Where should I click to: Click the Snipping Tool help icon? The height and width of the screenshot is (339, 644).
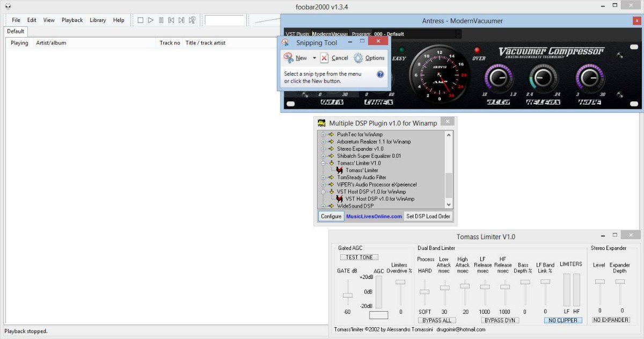click(x=380, y=75)
